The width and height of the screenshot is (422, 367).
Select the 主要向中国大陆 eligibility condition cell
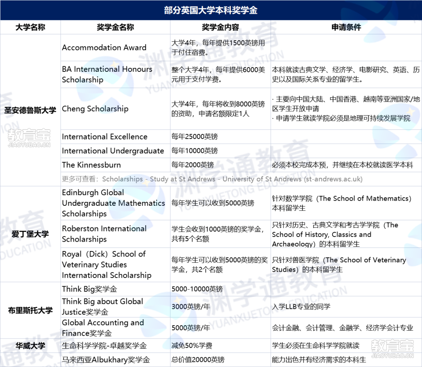346,109
